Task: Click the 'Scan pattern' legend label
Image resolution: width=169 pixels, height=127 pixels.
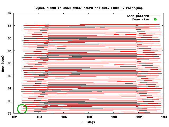Action: click(x=138, y=16)
